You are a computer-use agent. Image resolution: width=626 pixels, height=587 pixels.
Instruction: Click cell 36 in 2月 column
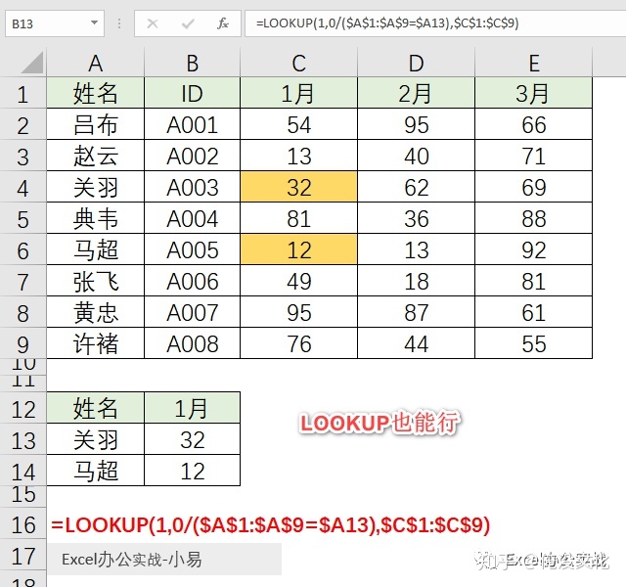pyautogui.click(x=416, y=218)
